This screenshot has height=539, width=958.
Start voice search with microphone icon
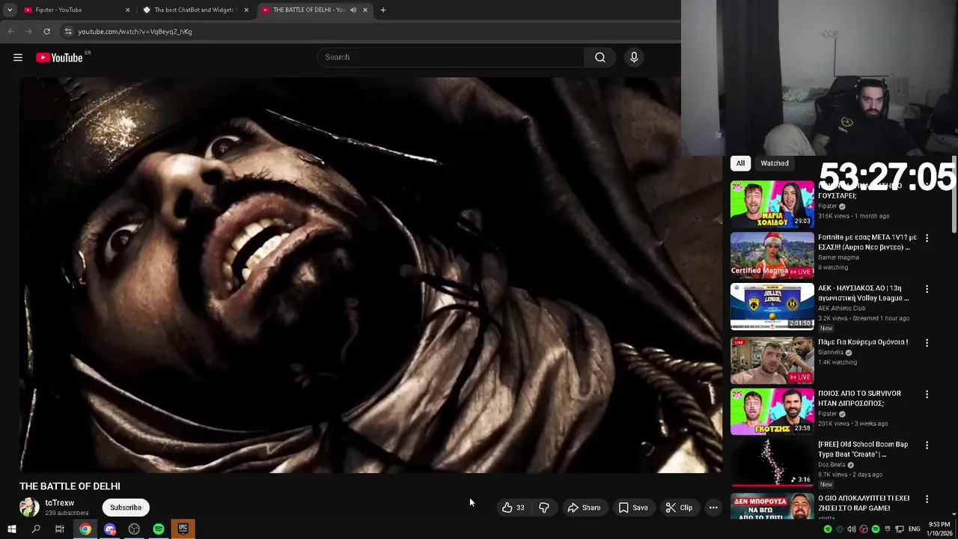pyautogui.click(x=634, y=58)
